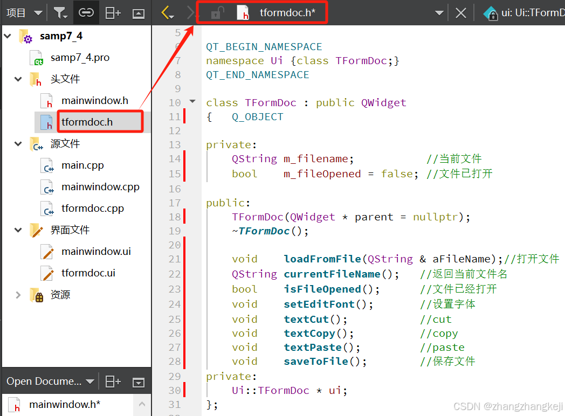
Task: Click the tformdoc.cpp C++ file icon
Action: tap(47, 209)
